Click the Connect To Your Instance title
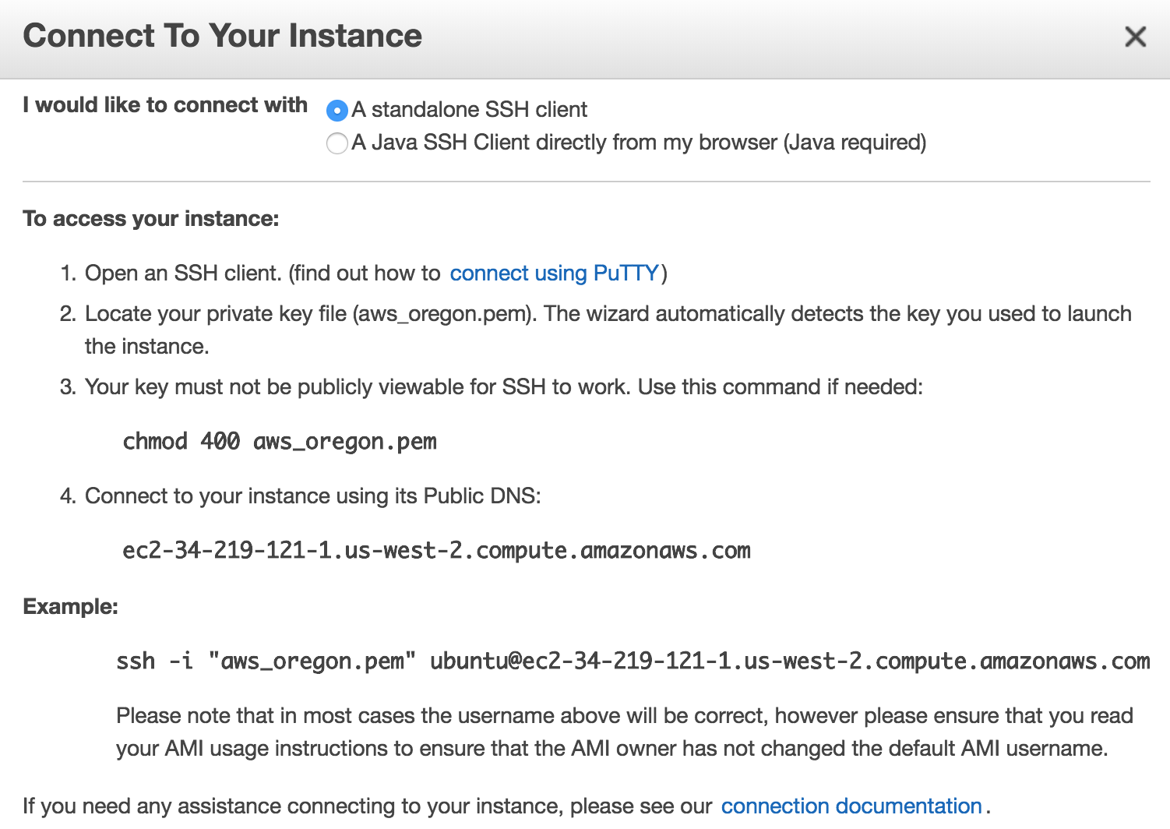The image size is (1170, 829). [x=223, y=36]
